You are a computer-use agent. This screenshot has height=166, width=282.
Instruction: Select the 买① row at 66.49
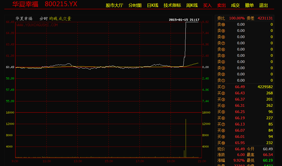click(244, 87)
